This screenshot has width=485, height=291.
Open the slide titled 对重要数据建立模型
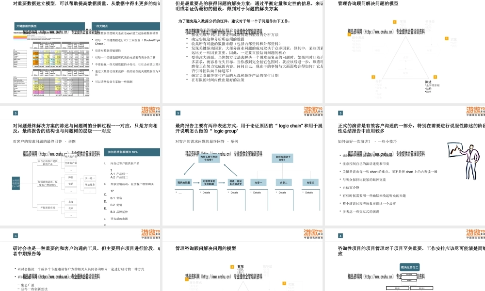pos(80,51)
